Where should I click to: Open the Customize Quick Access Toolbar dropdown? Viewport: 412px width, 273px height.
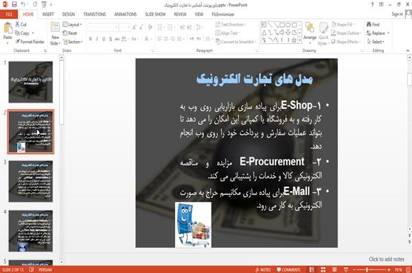(51, 5)
